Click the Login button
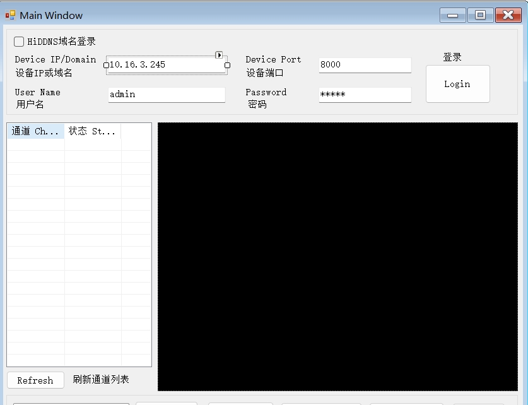This screenshot has width=528, height=405. 457,84
